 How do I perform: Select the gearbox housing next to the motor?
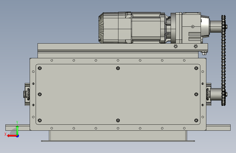pyautogui.click(x=191, y=28)
